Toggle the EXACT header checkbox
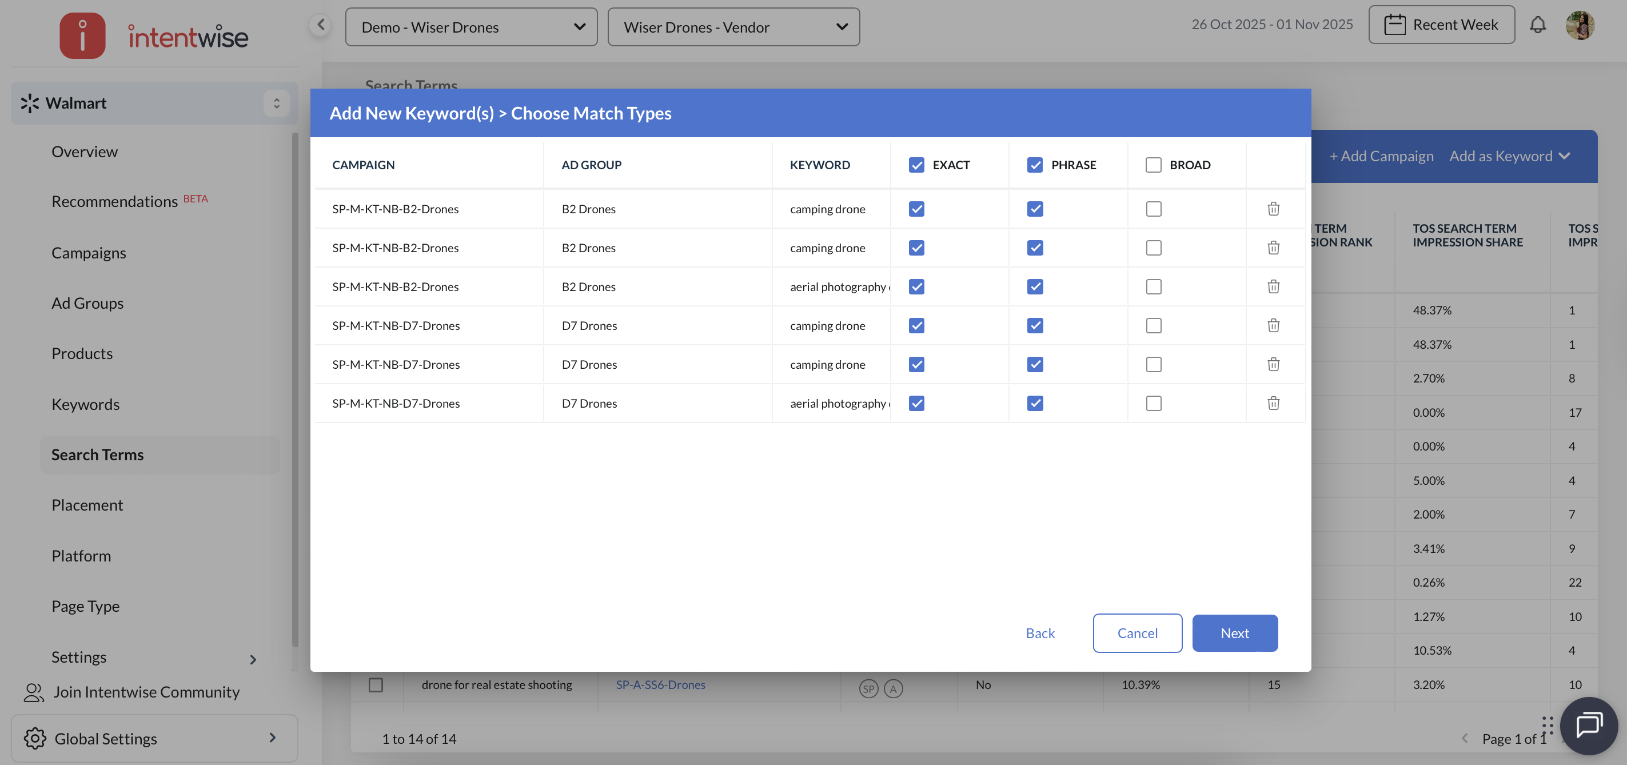 pos(916,165)
